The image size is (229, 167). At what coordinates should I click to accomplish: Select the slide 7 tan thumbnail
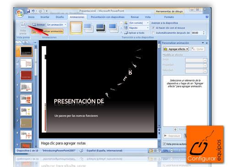(x=26, y=123)
